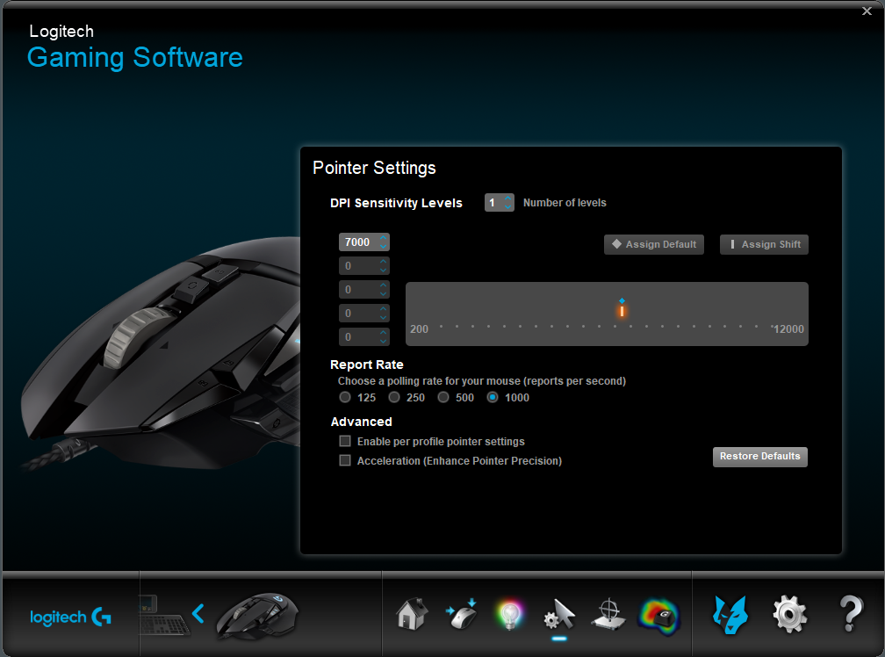Open the Arx Control wolf-head icon
Image resolution: width=885 pixels, height=657 pixels.
pyautogui.click(x=730, y=615)
